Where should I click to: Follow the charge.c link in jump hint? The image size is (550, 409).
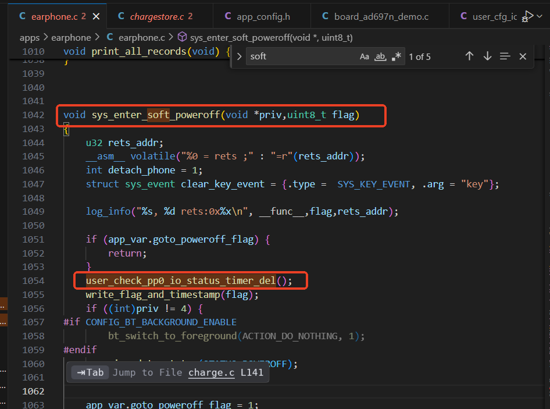click(212, 372)
